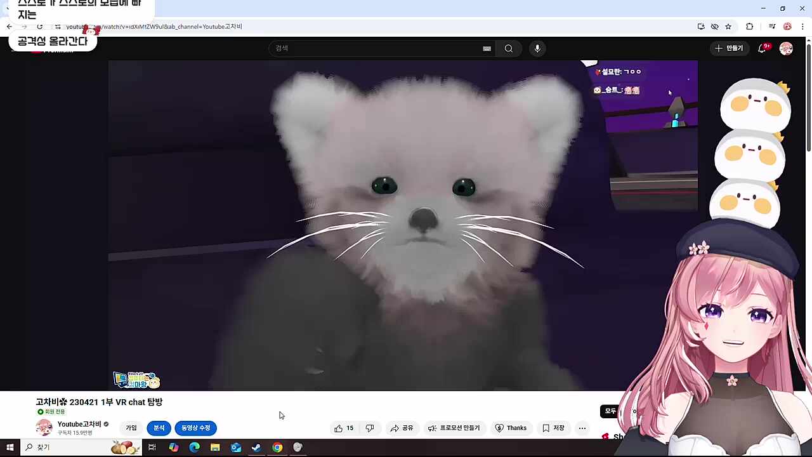Viewport: 812px width, 457px height.
Task: Click the YouTube search magnifier button
Action: 509,48
